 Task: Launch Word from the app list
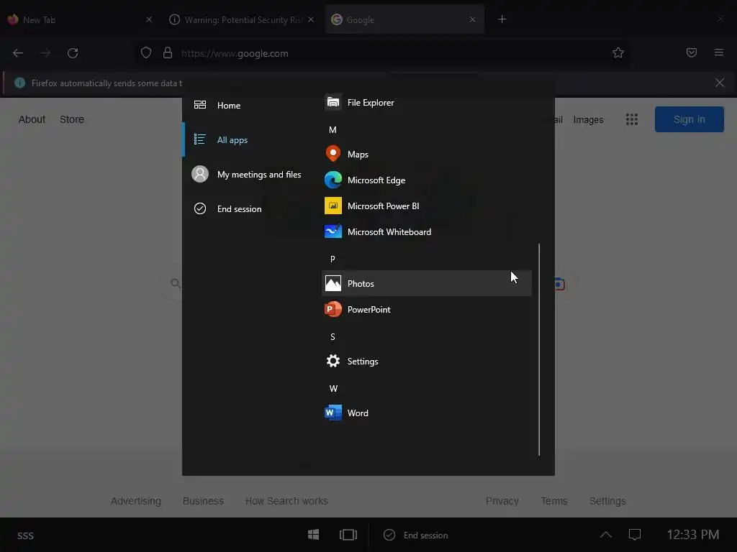pos(426,413)
